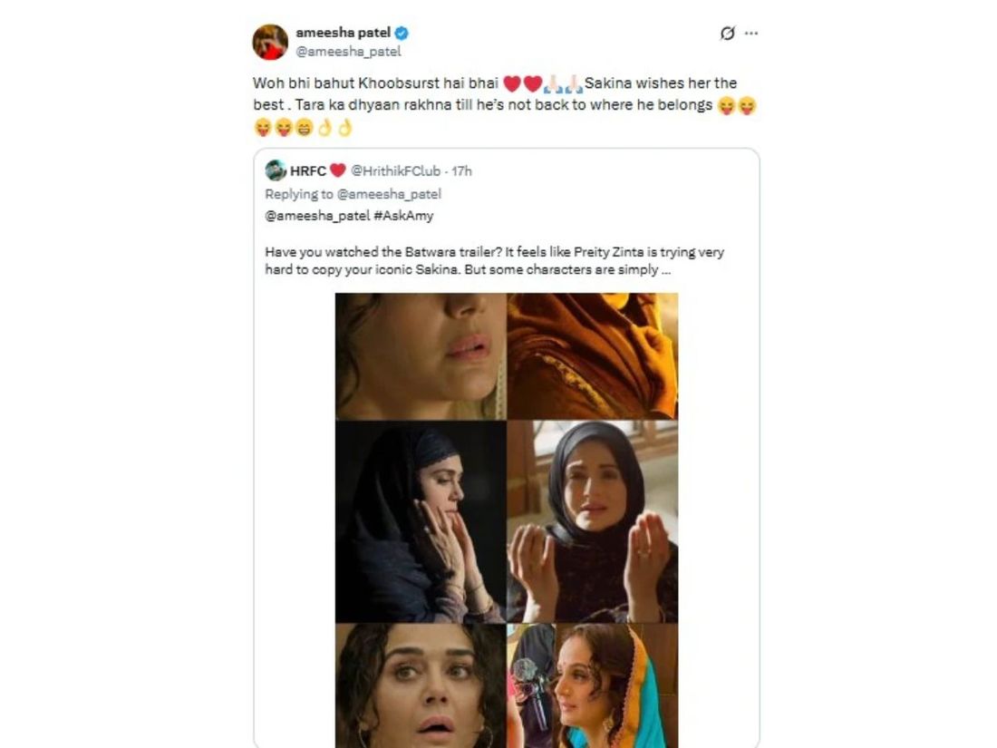
Task: Open the @ameesha_patel mention in quoted tweet
Action: [317, 216]
